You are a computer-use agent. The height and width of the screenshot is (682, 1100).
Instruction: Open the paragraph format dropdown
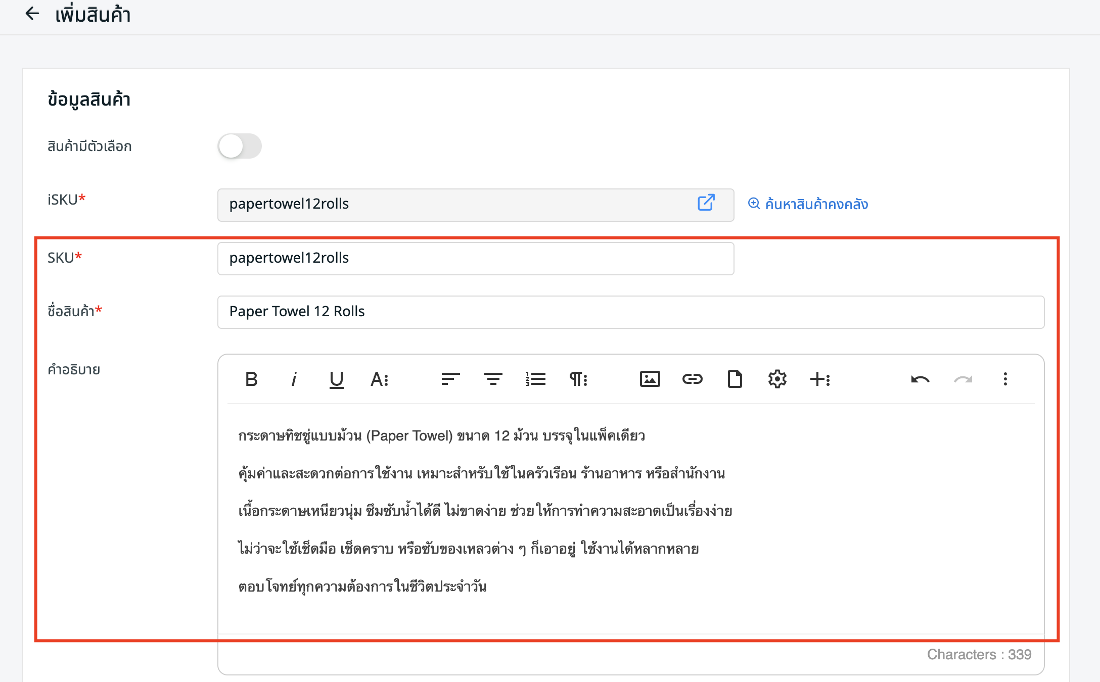pyautogui.click(x=578, y=379)
